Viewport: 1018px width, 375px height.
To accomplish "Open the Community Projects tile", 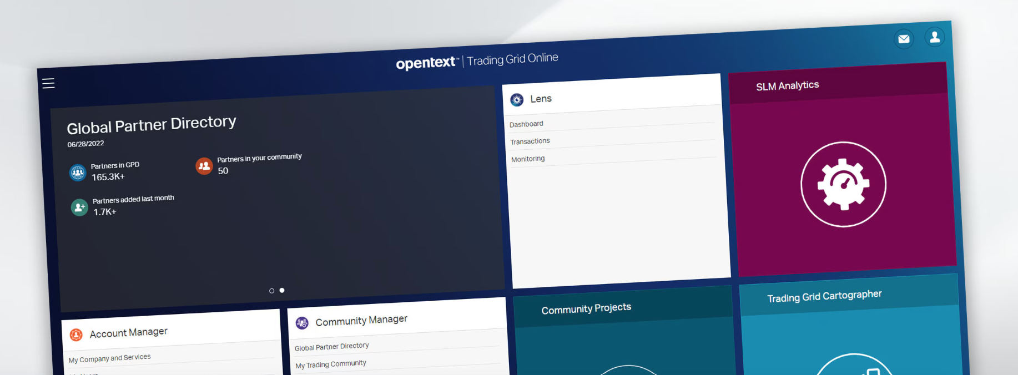I will click(x=624, y=331).
